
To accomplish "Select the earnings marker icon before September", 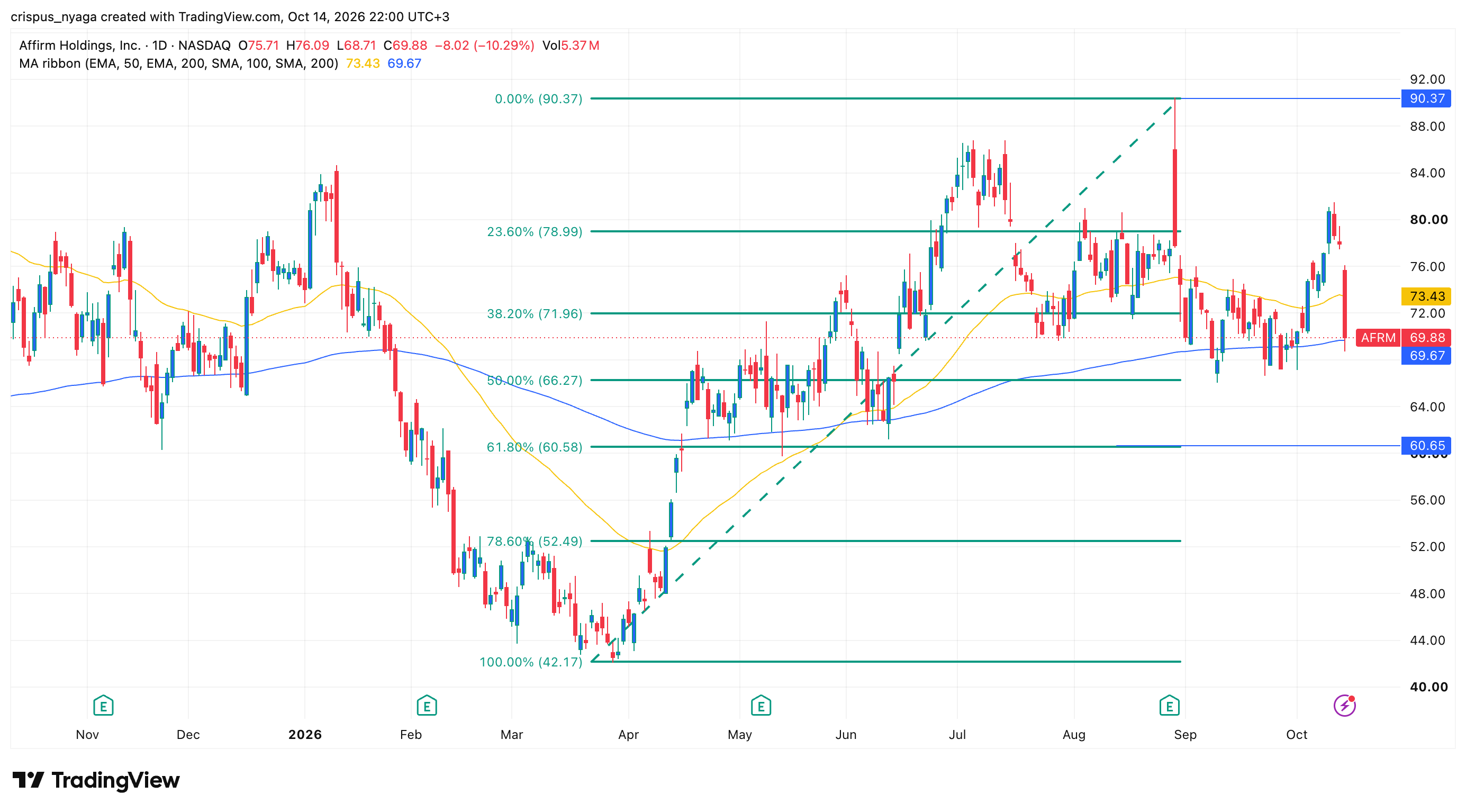I will (x=1169, y=706).
